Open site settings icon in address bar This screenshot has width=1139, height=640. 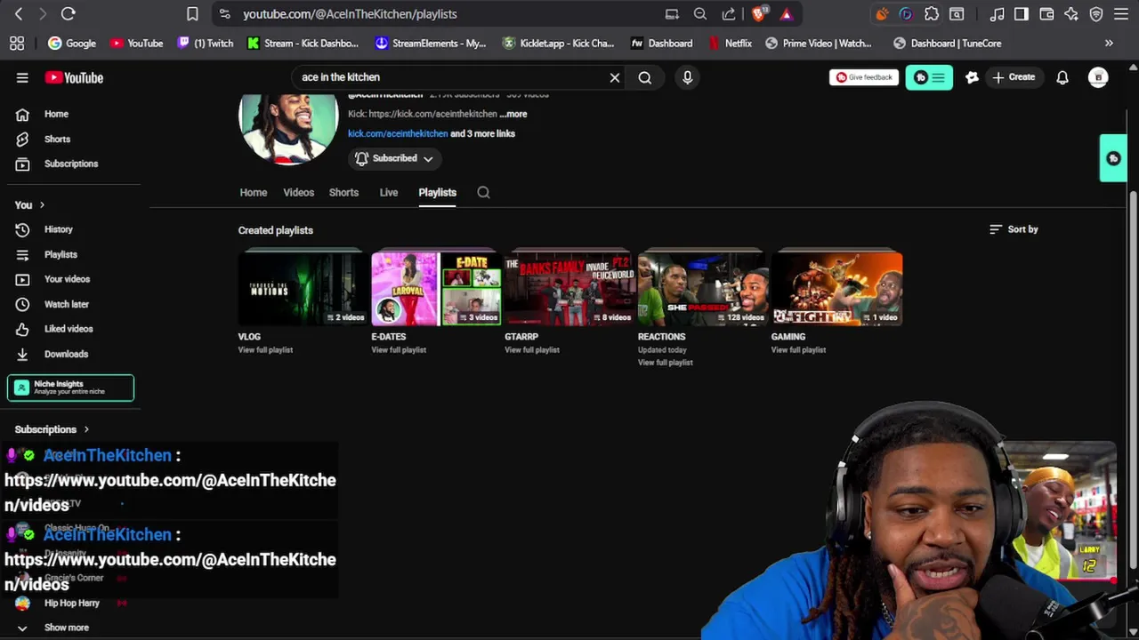(224, 13)
